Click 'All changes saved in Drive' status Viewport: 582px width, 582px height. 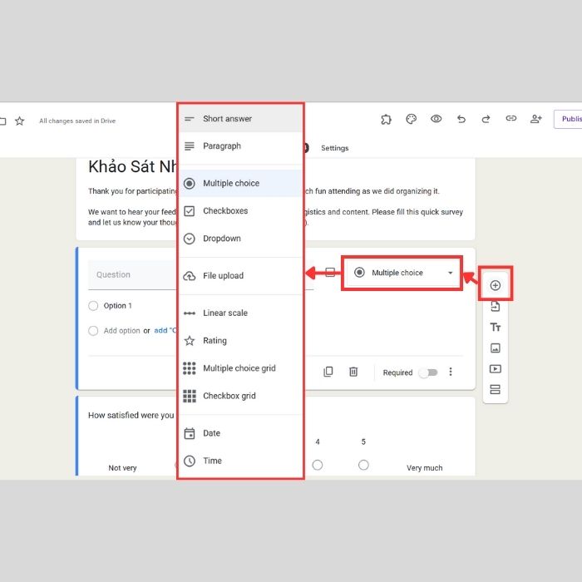77,121
